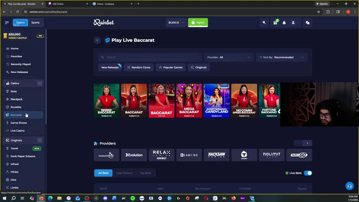This screenshot has width=359, height=202.
Task: Open Sweet Bonanza Candyland thumbnail
Action: [217, 100]
